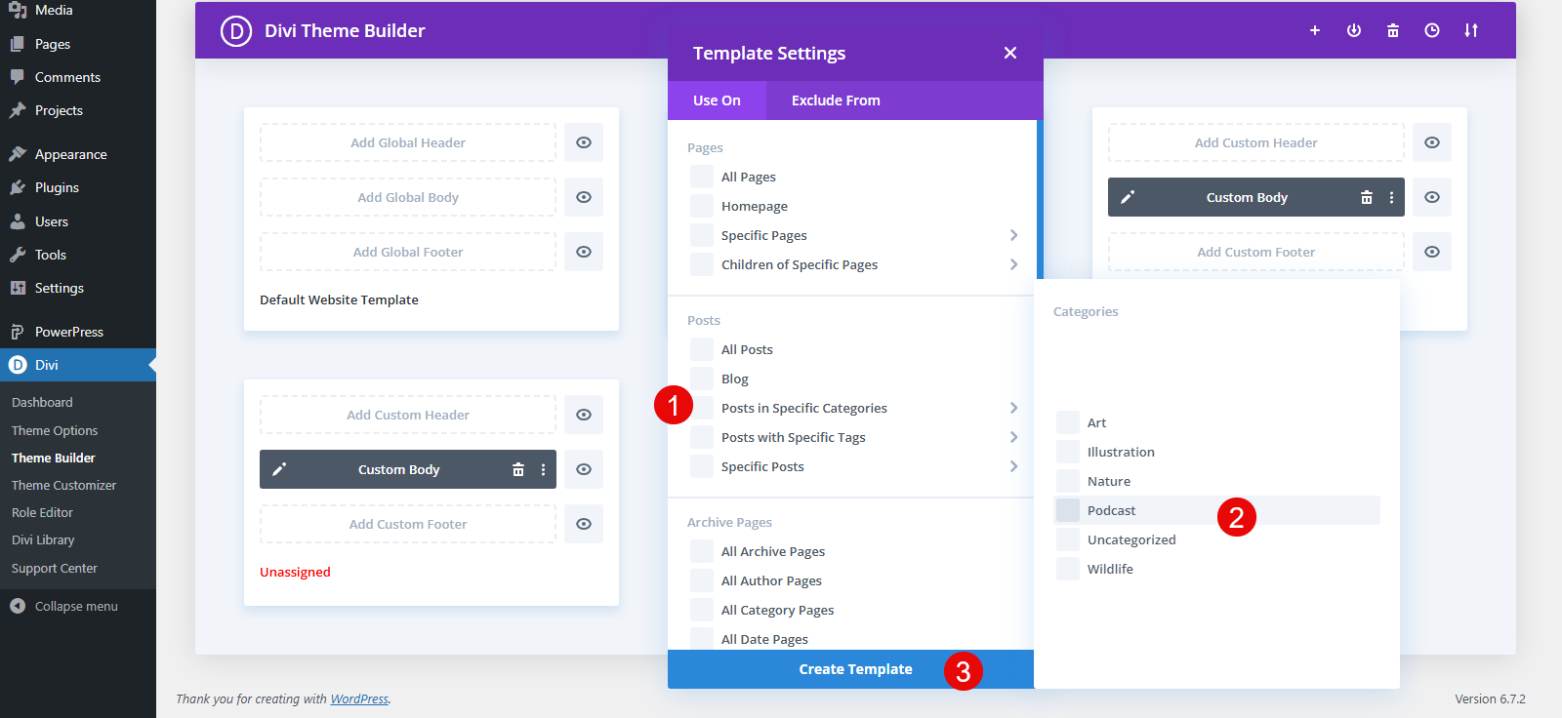Open left Custom Body three-dot options

pyautogui.click(x=544, y=469)
